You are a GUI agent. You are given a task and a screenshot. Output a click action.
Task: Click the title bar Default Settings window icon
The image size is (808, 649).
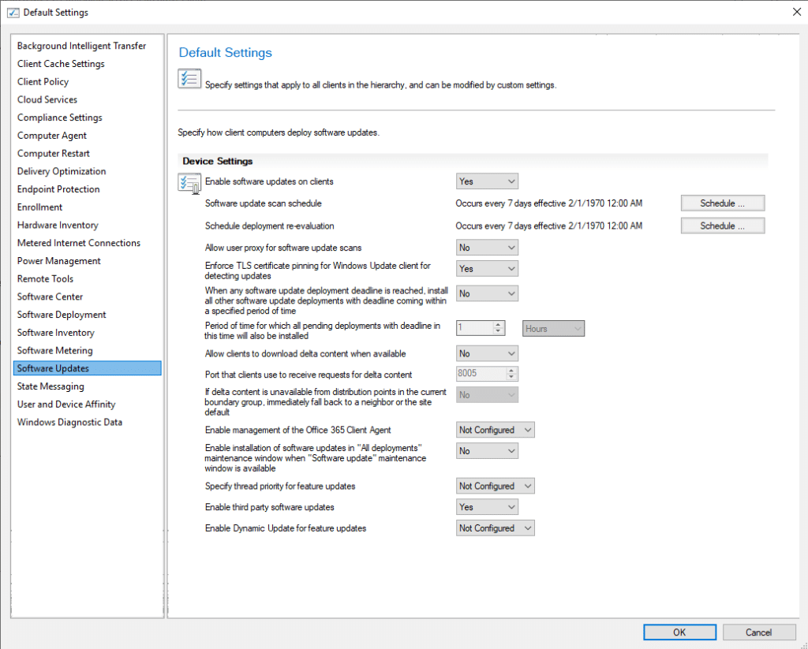12,13
